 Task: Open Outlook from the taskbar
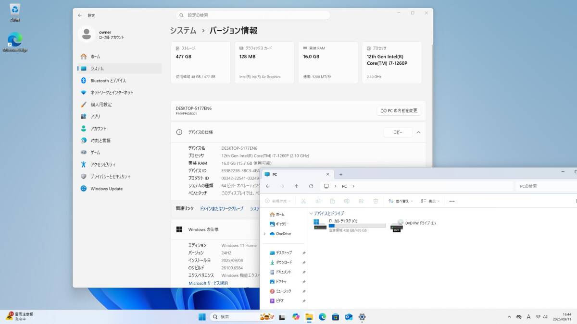pyautogui.click(x=349, y=317)
